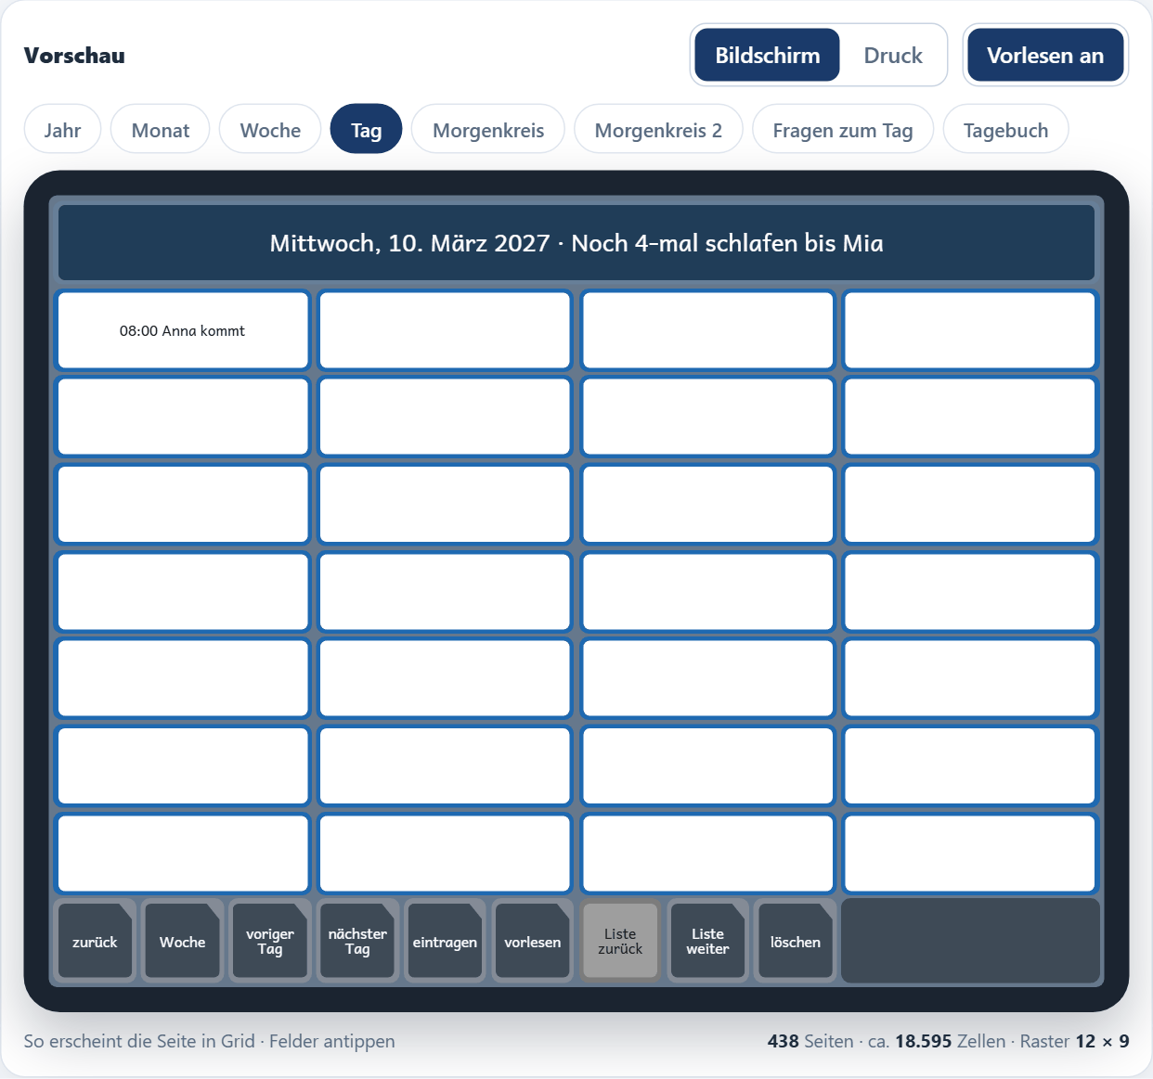Tap the eintragen cell
The width and height of the screenshot is (1153, 1079).
(445, 941)
